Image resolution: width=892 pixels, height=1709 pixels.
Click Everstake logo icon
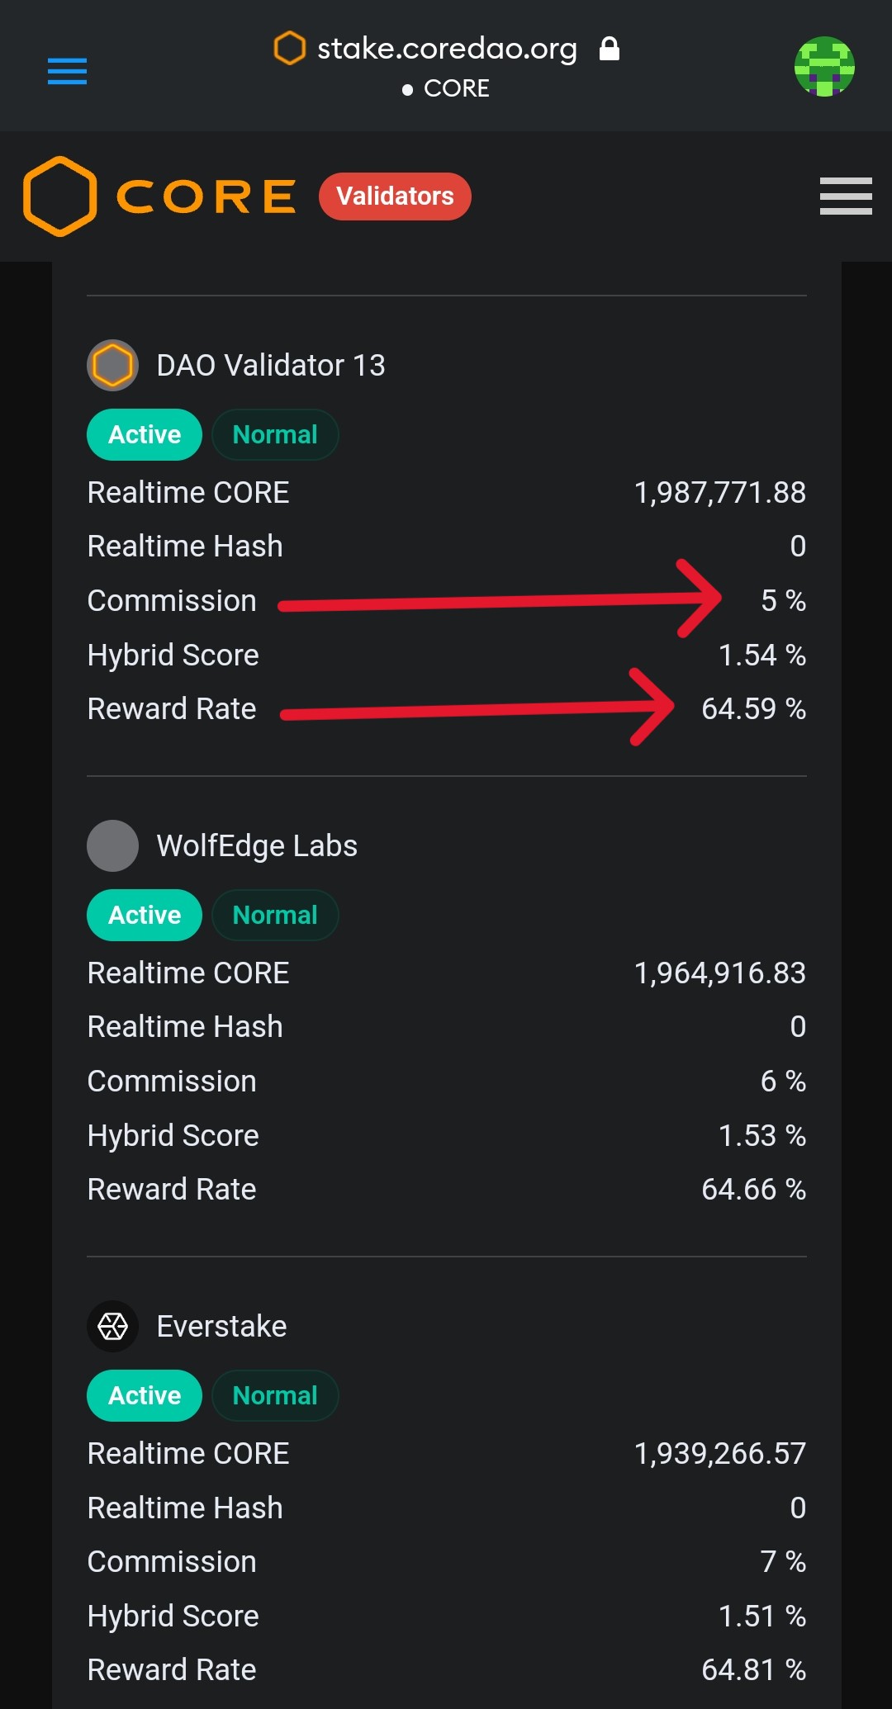click(x=112, y=1327)
